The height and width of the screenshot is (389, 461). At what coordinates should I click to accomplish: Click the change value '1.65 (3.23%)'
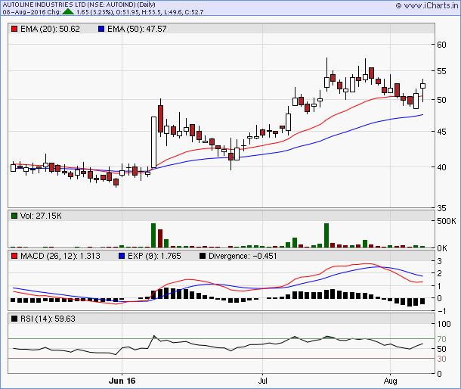point(94,12)
